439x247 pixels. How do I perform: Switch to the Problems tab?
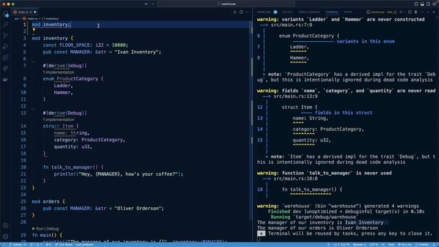coord(263,12)
